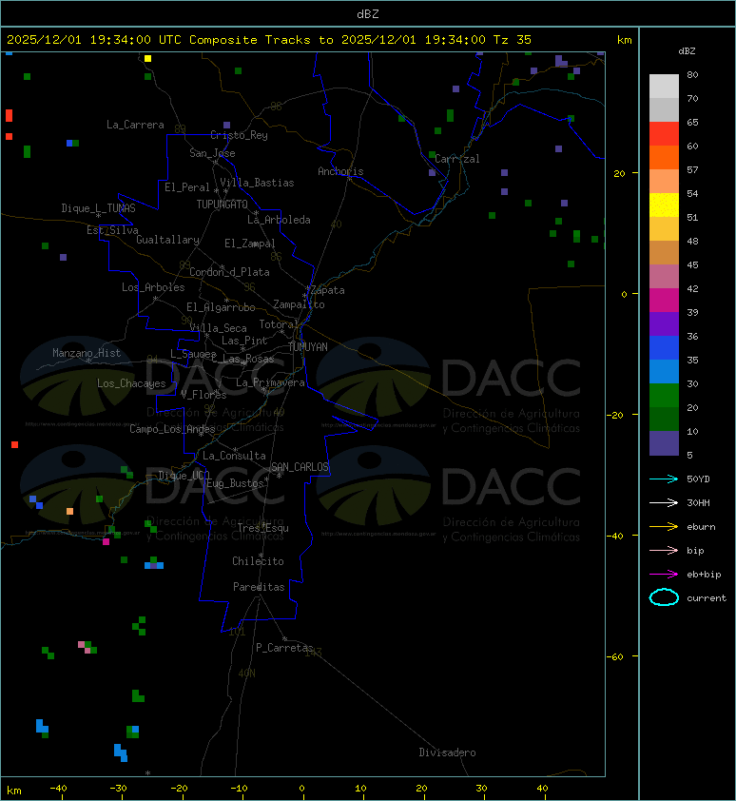Screen dimensions: 736x801
Task: Click the Composite Tracks timestamp header text
Action: pos(269,40)
